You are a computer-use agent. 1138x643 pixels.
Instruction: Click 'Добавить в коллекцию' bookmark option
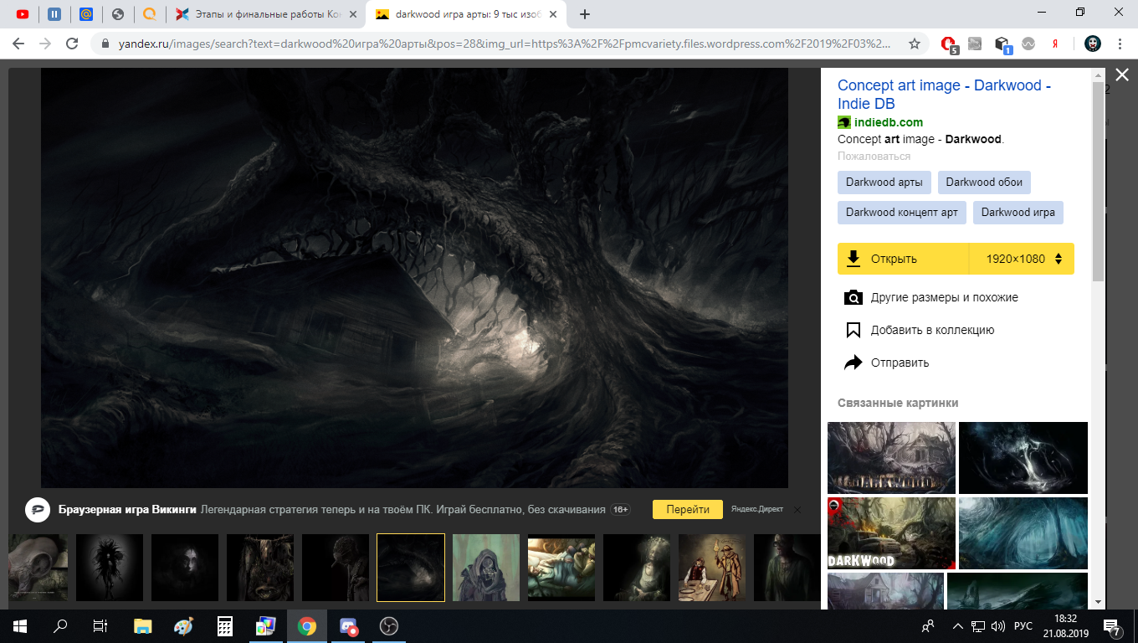(920, 330)
